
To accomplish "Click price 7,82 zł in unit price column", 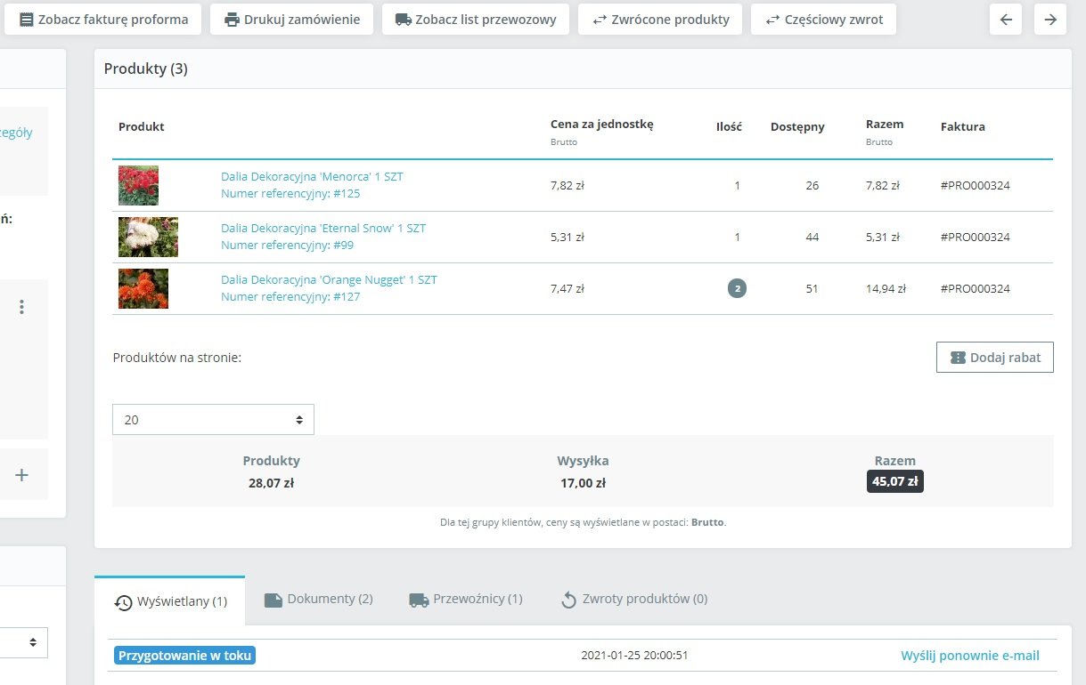I will coord(567,185).
